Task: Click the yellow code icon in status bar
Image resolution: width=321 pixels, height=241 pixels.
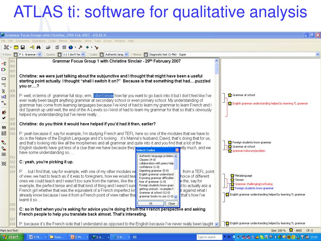Action: pyautogui.click(x=291, y=230)
